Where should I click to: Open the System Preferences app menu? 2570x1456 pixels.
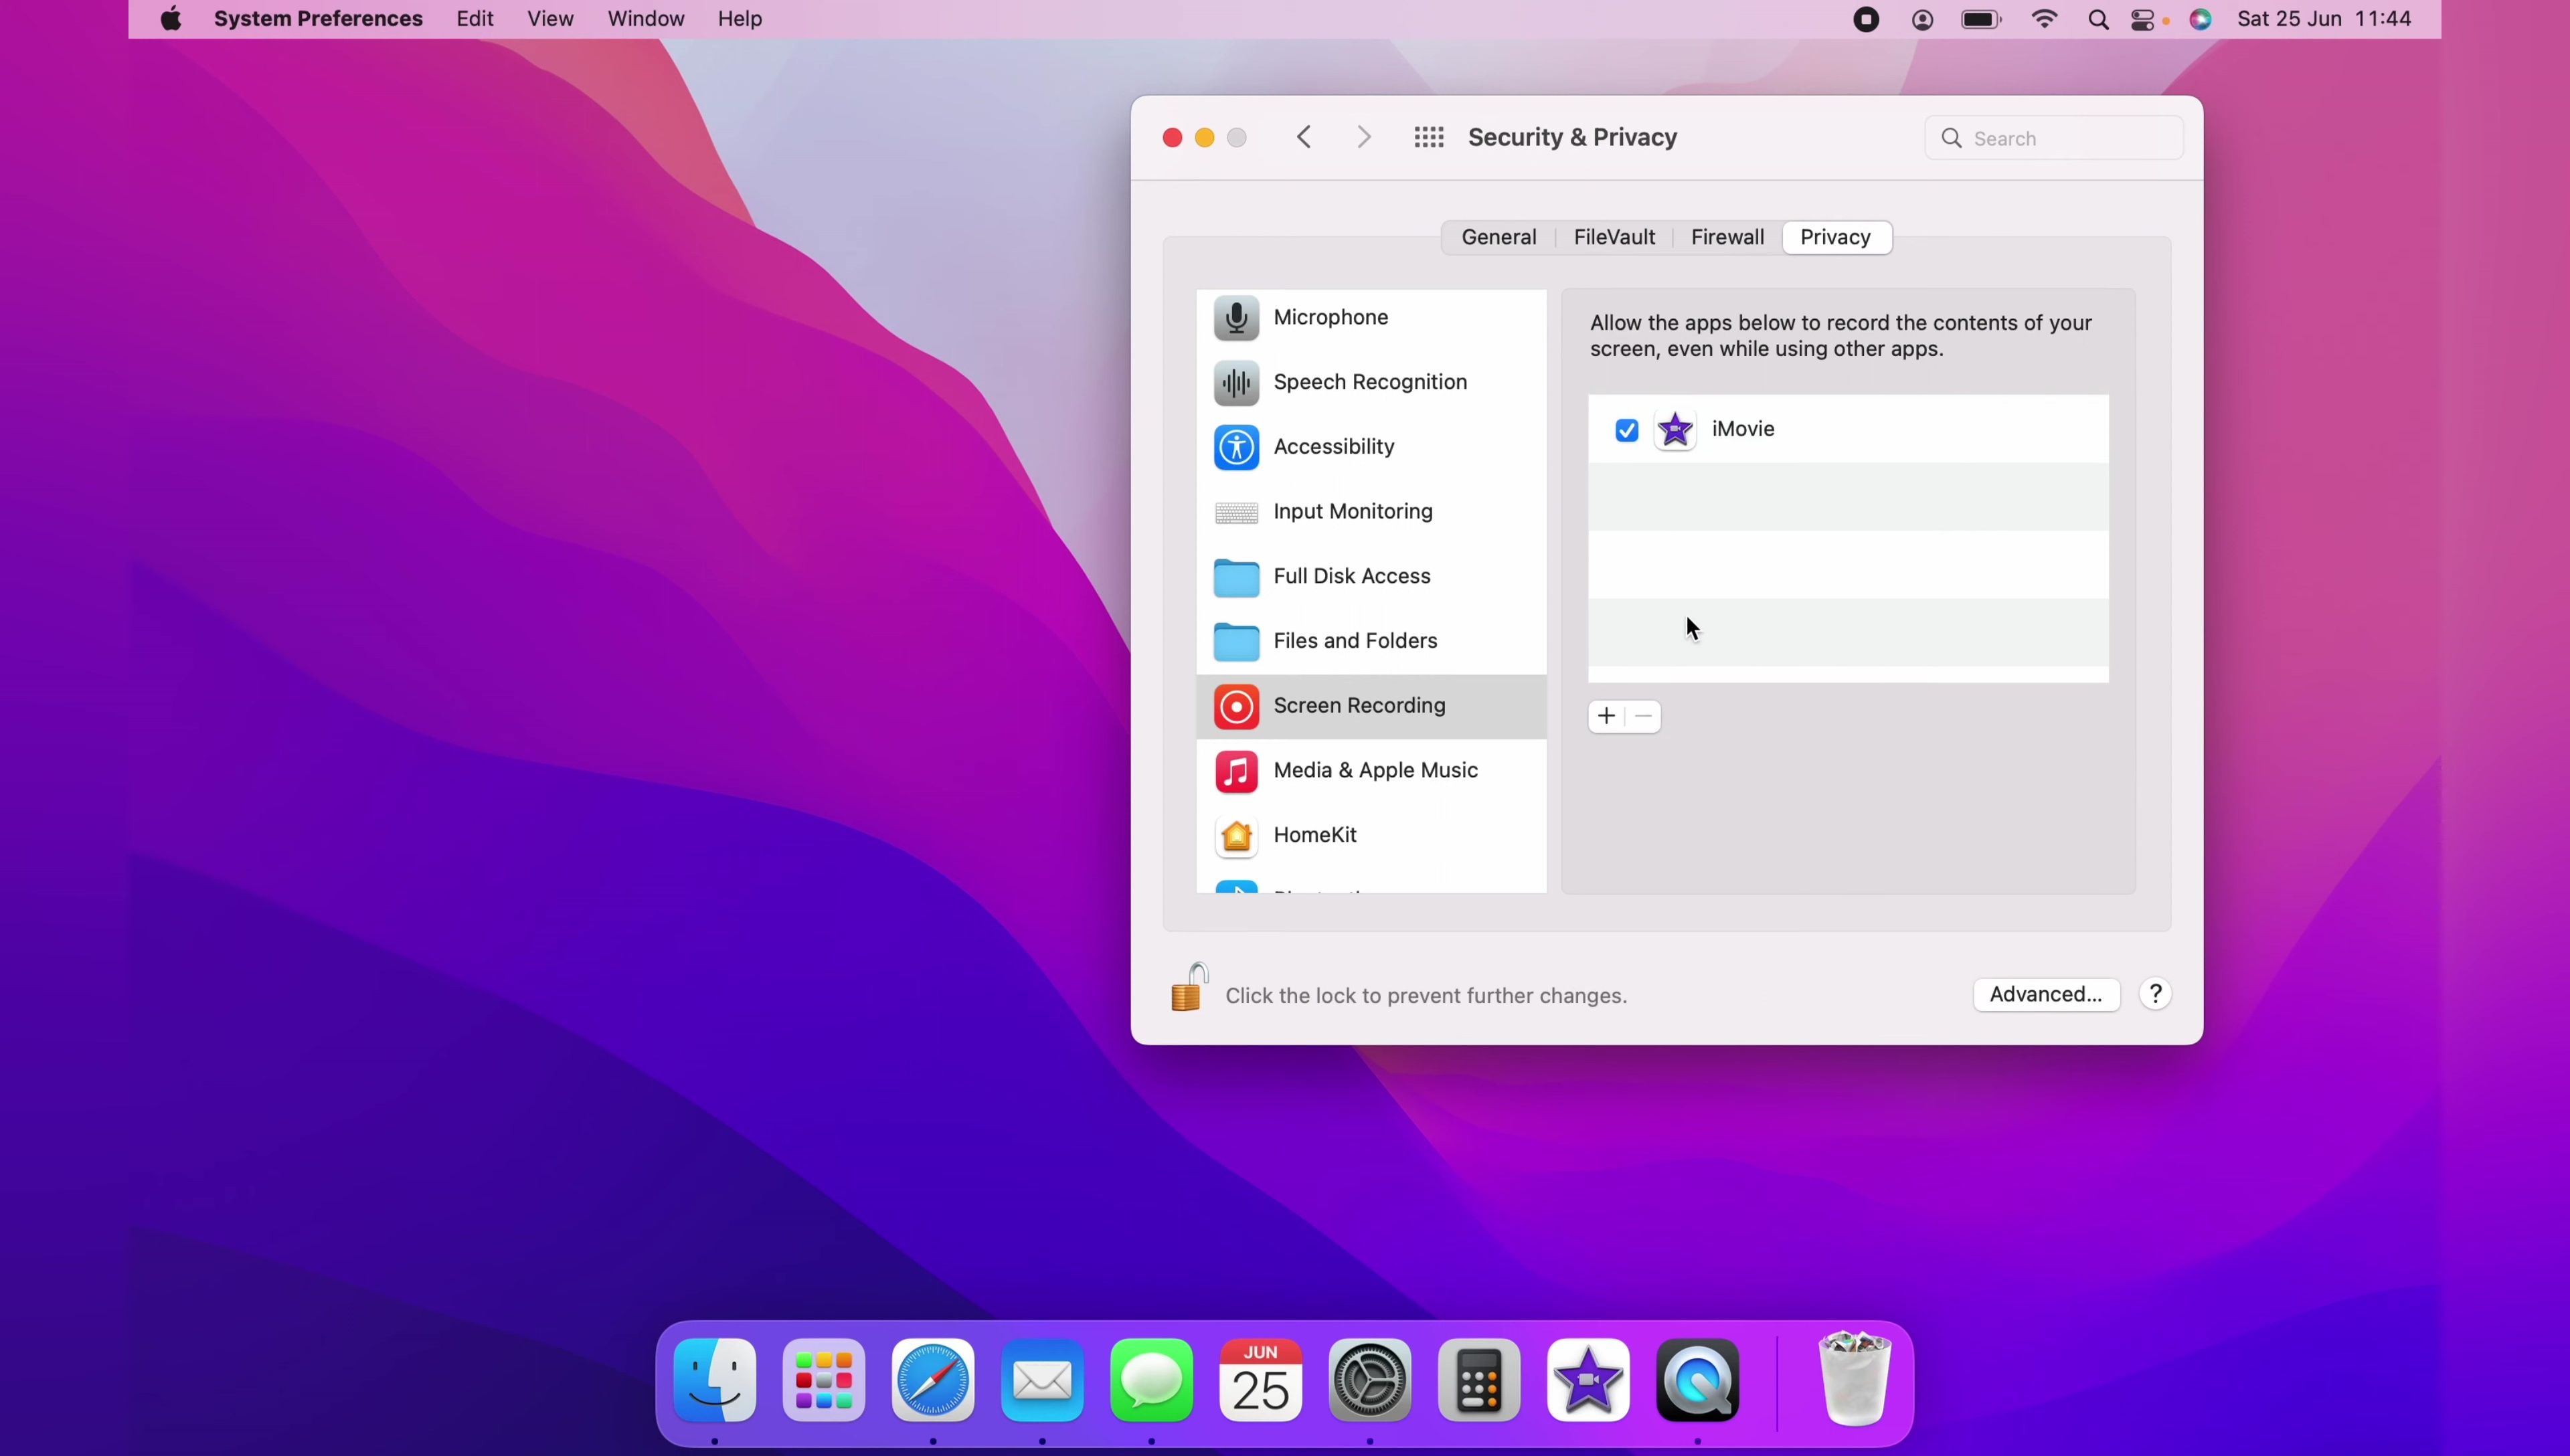pyautogui.click(x=318, y=19)
